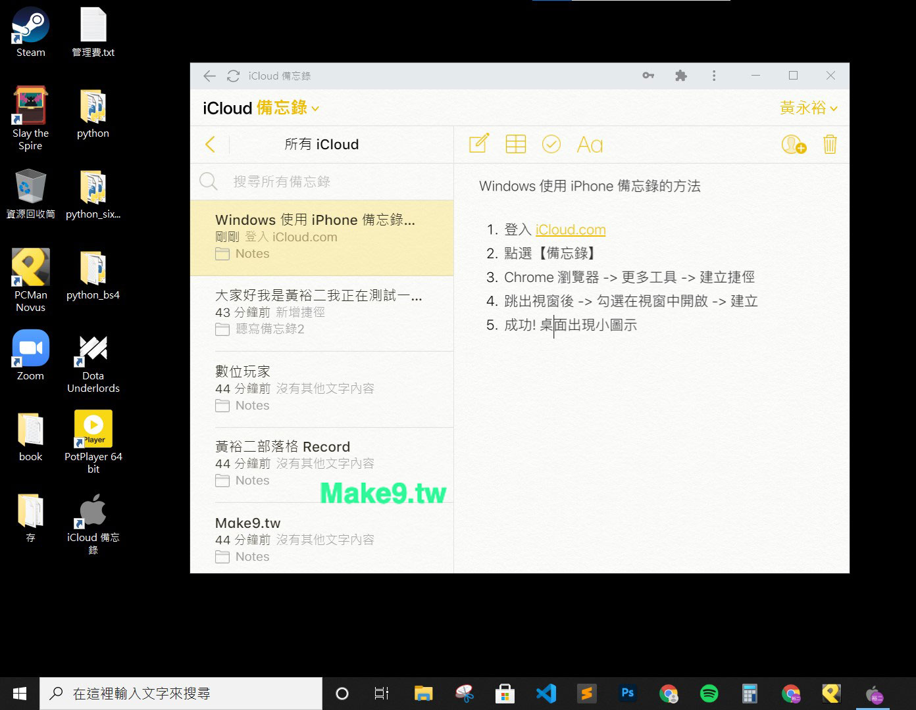Open Photoshop from the taskbar
Screen dimensions: 916x710
point(628,694)
